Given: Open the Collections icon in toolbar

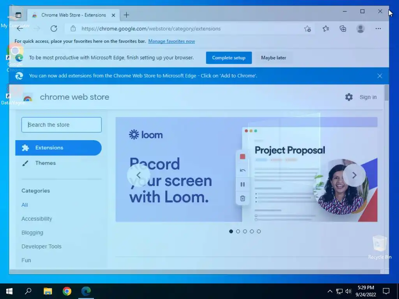Looking at the screenshot, I should click(x=343, y=29).
